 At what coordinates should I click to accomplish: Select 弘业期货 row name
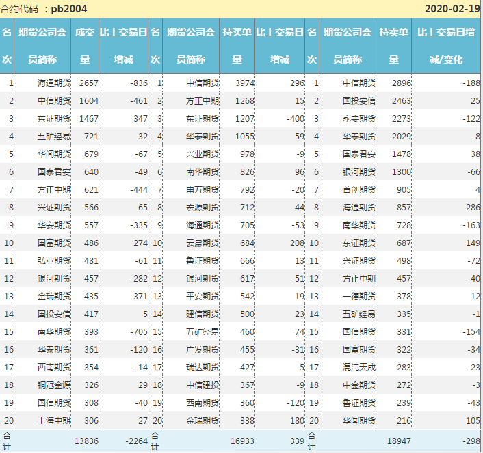pos(54,261)
